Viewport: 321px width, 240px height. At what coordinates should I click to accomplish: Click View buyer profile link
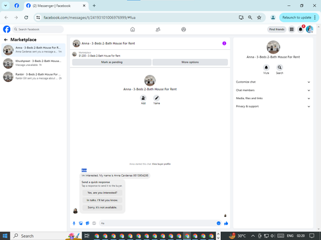coord(161,164)
